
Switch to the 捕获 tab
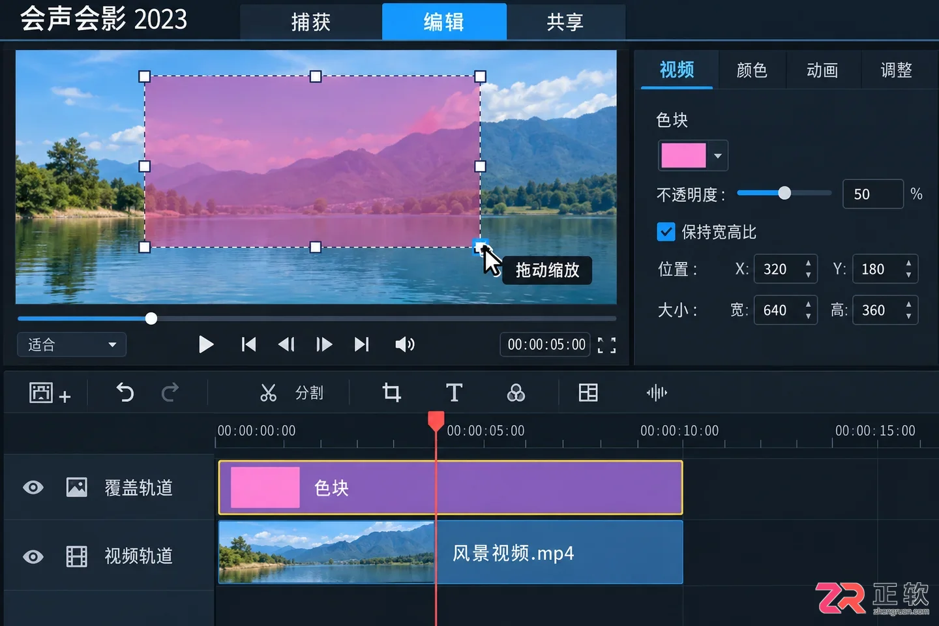click(311, 22)
